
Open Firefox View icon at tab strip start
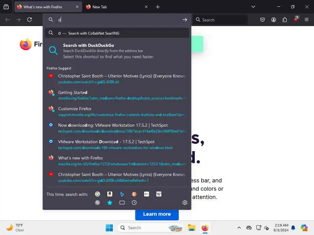click(x=6, y=7)
